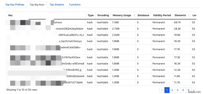Viewport: 203px width, 94px height.
Task: Select page 1 in pagination
Action: coord(167,90)
